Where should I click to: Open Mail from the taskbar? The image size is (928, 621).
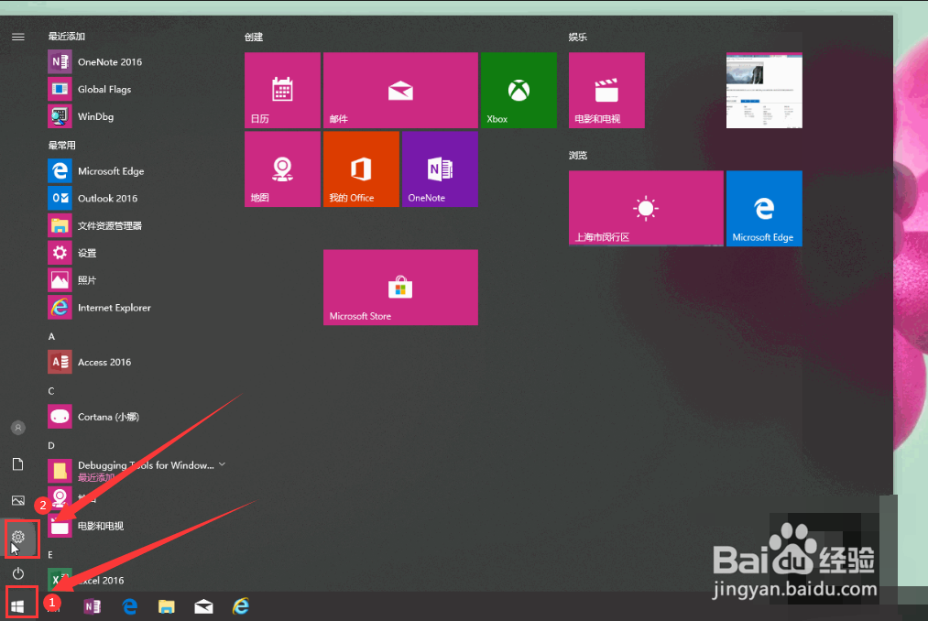click(x=203, y=606)
